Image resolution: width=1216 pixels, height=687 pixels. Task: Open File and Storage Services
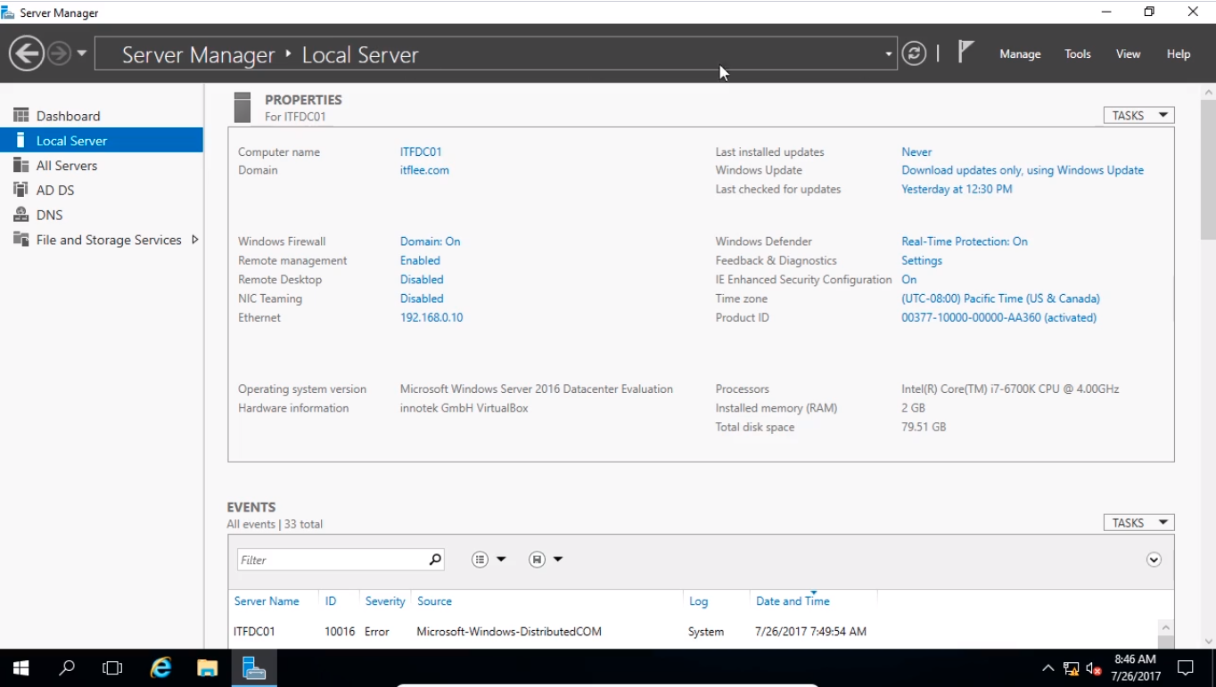click(x=109, y=240)
